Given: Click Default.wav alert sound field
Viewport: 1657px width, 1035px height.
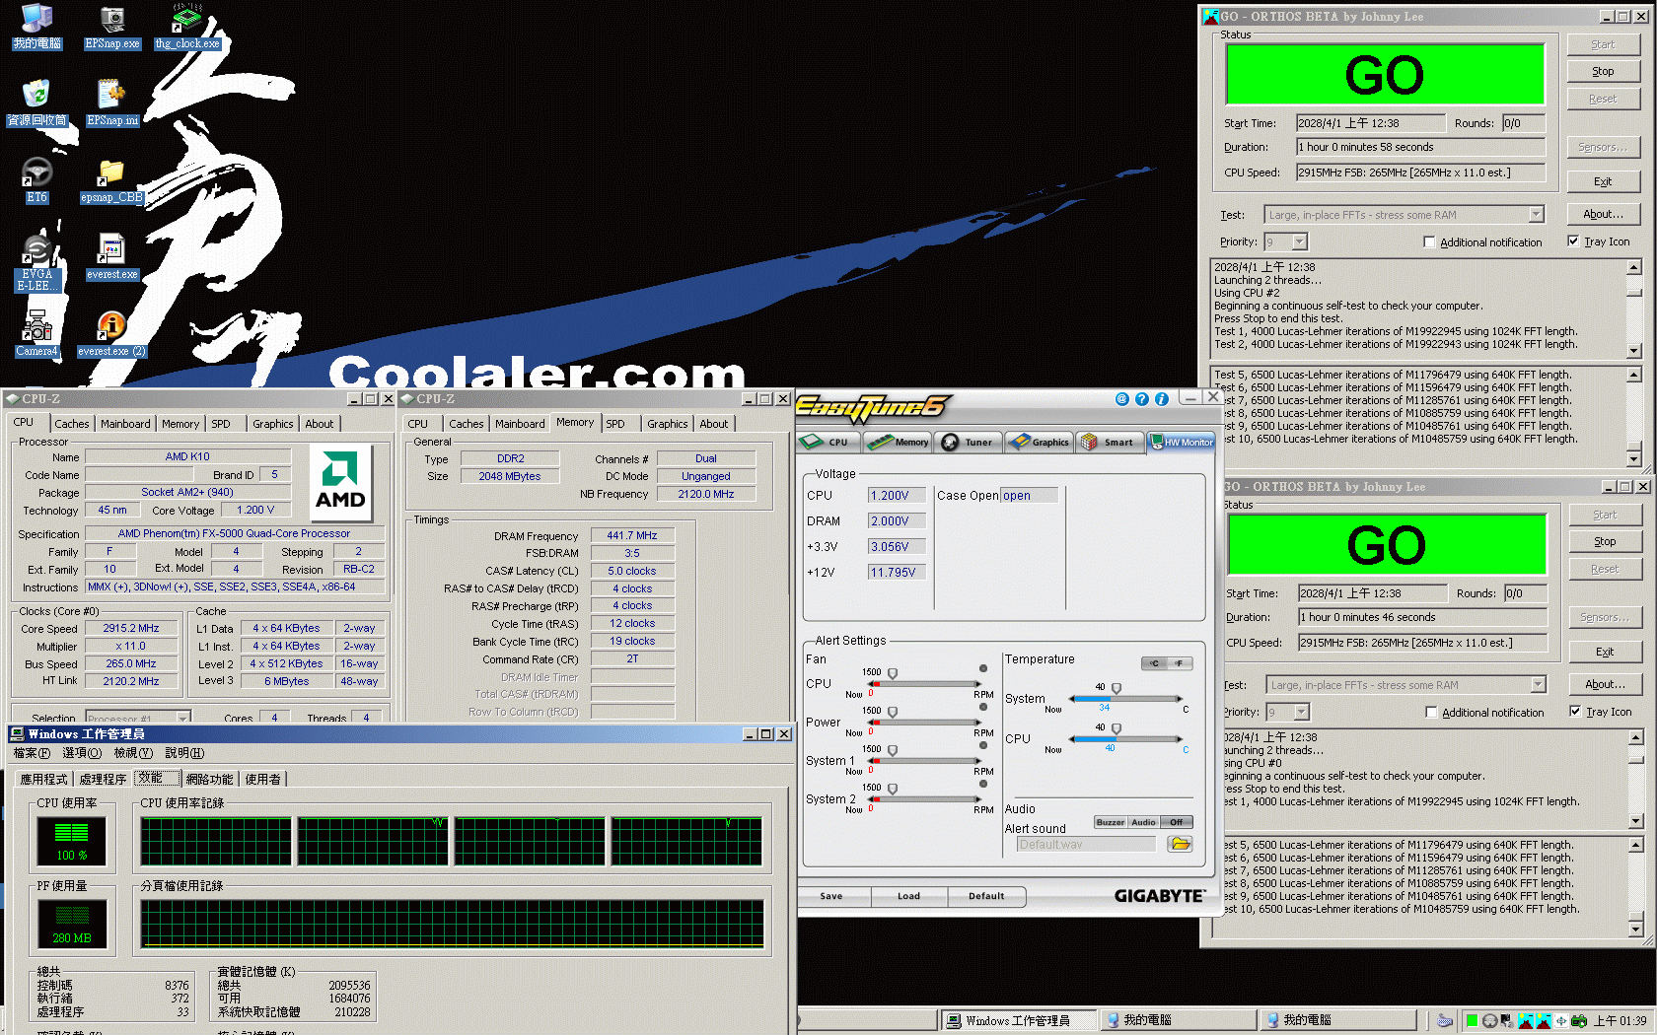Looking at the screenshot, I should point(1085,845).
